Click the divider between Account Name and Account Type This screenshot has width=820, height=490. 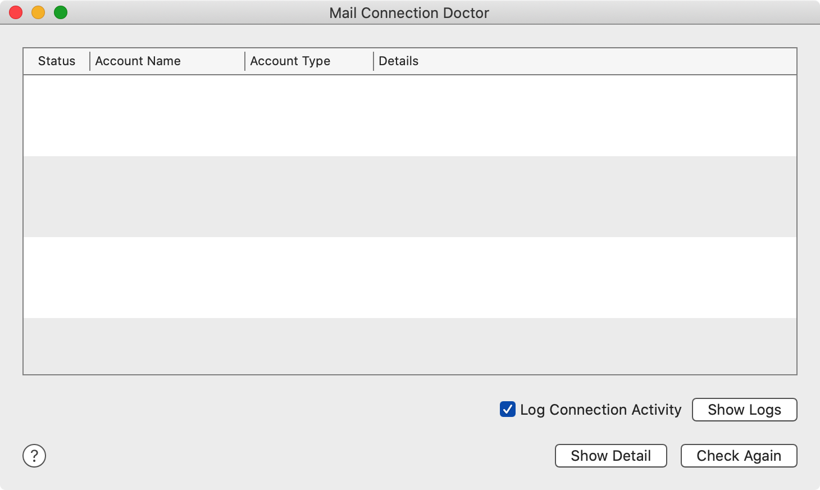point(245,61)
